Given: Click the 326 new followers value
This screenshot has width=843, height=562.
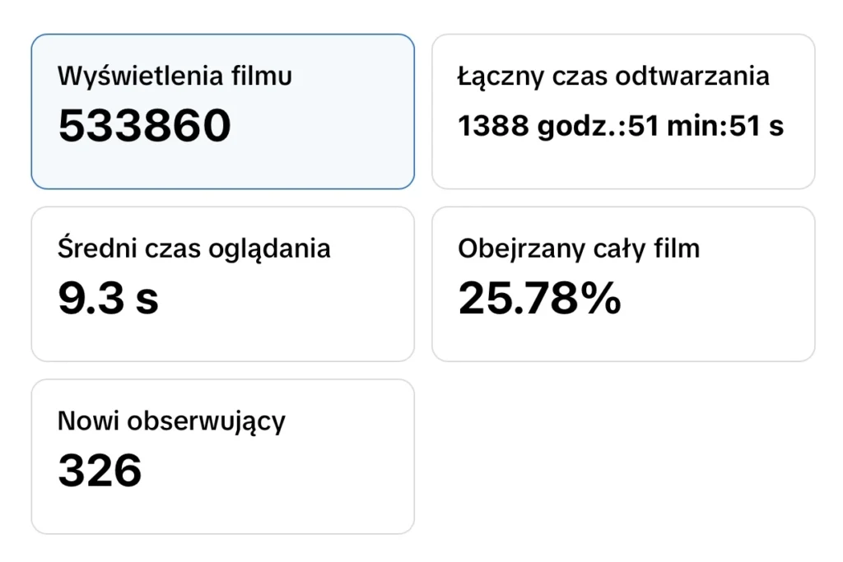Looking at the screenshot, I should tap(100, 471).
